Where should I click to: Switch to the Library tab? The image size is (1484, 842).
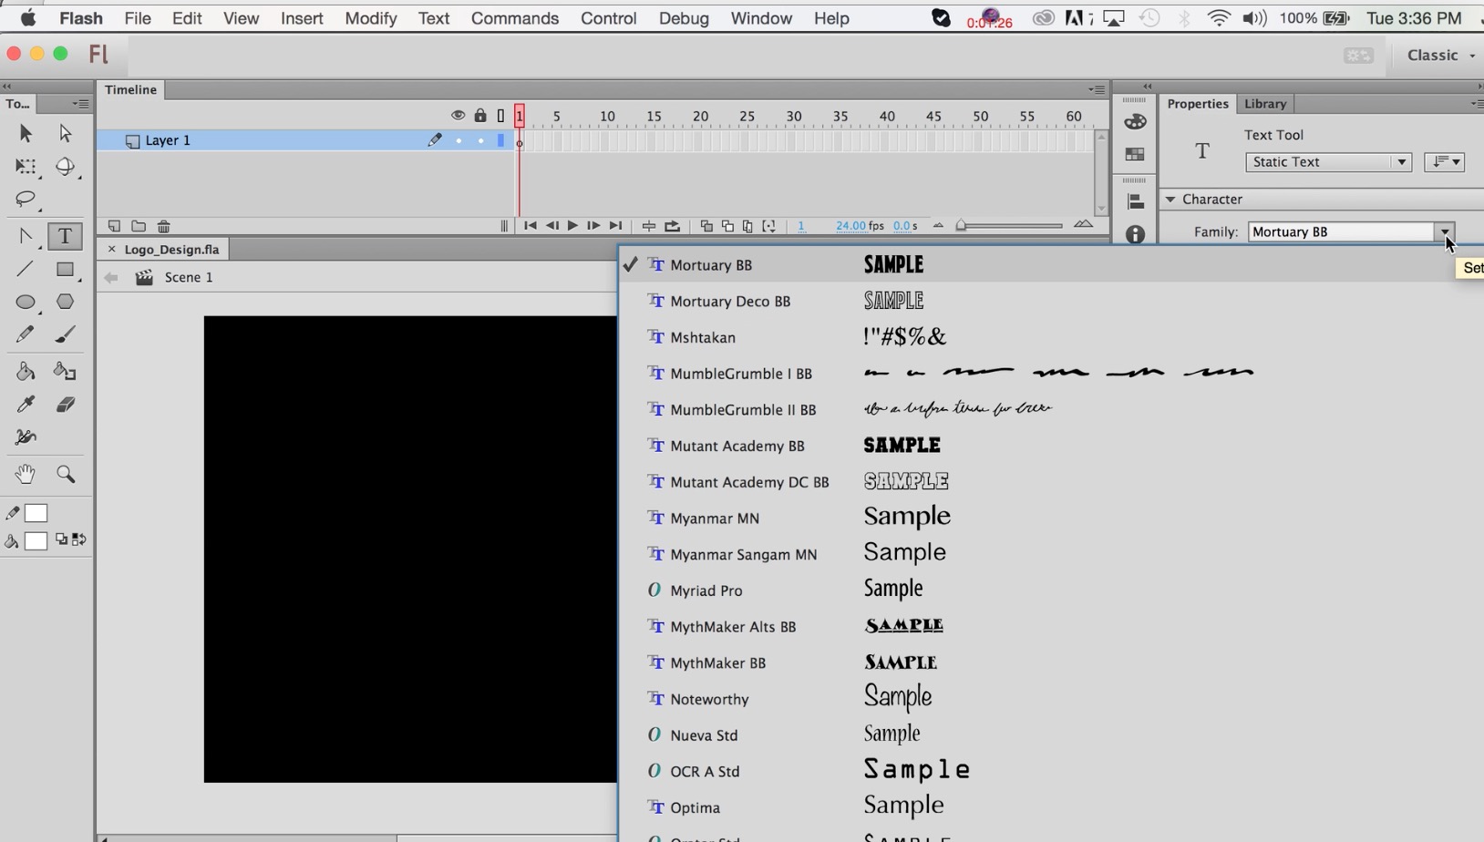pos(1264,104)
